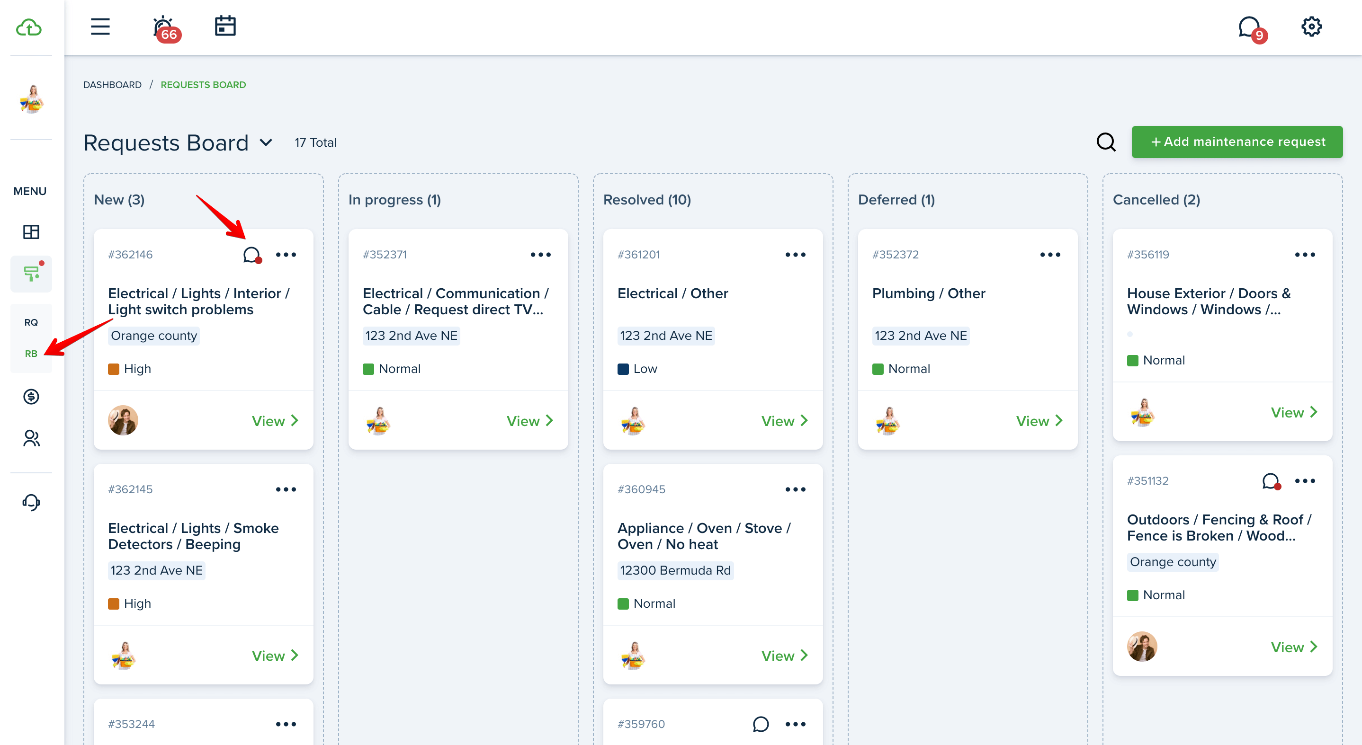This screenshot has height=745, width=1362.
Task: Select the maintenance paint roller sidebar icon
Action: click(31, 273)
